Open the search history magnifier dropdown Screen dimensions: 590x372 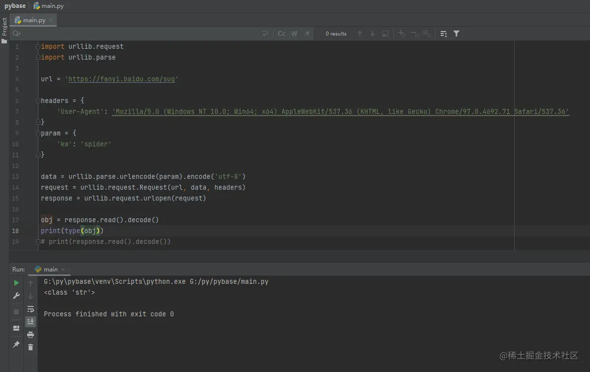pos(16,34)
